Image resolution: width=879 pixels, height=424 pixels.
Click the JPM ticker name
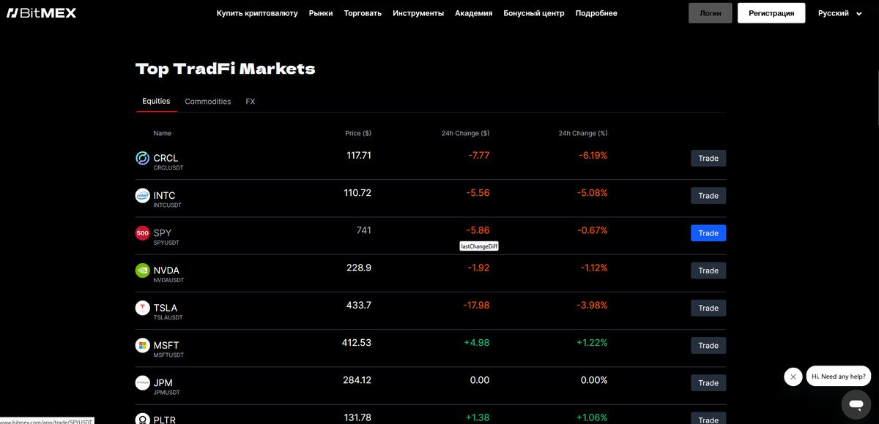(163, 382)
